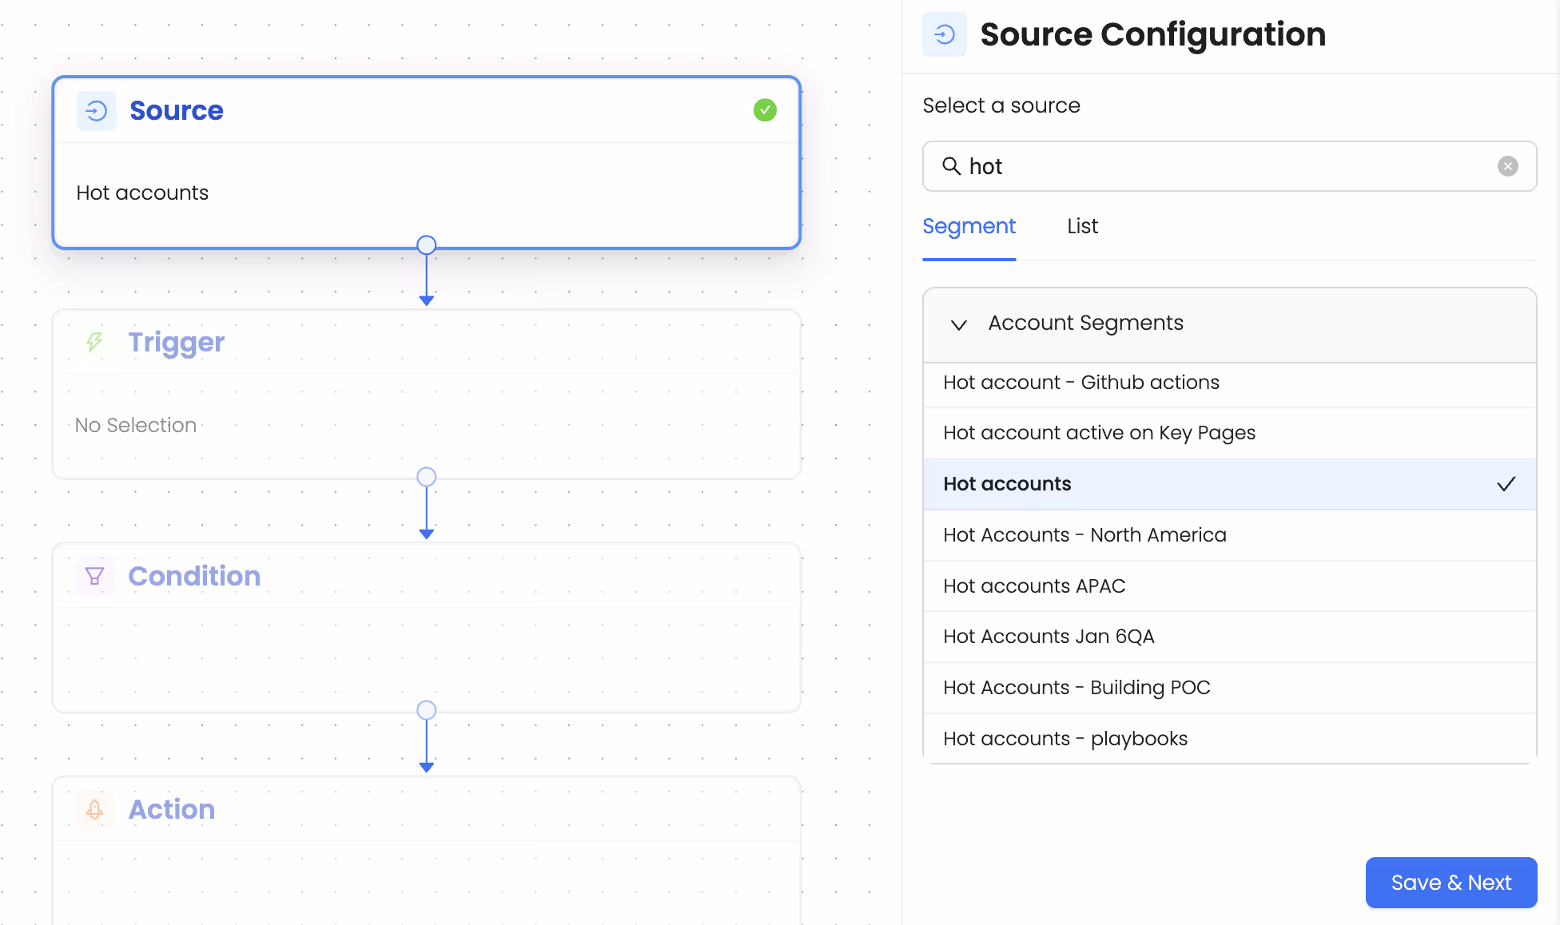Click inside the source search input field

pyautogui.click(x=1199, y=166)
